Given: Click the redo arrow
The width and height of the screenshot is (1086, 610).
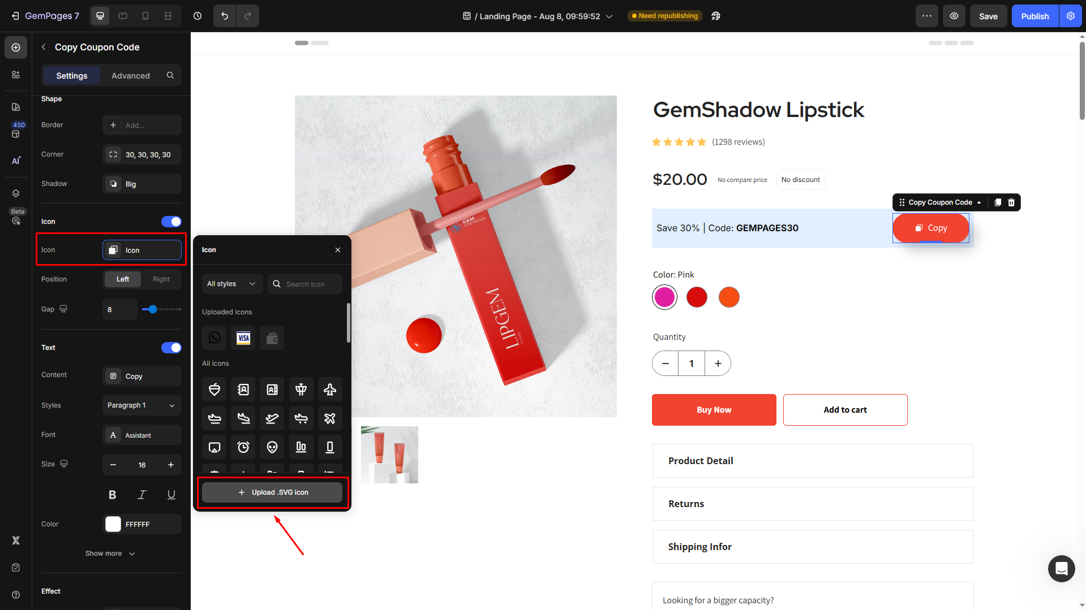Looking at the screenshot, I should click(248, 16).
